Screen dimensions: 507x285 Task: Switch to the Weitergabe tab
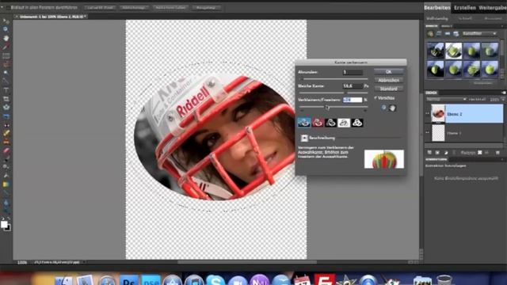coord(493,8)
